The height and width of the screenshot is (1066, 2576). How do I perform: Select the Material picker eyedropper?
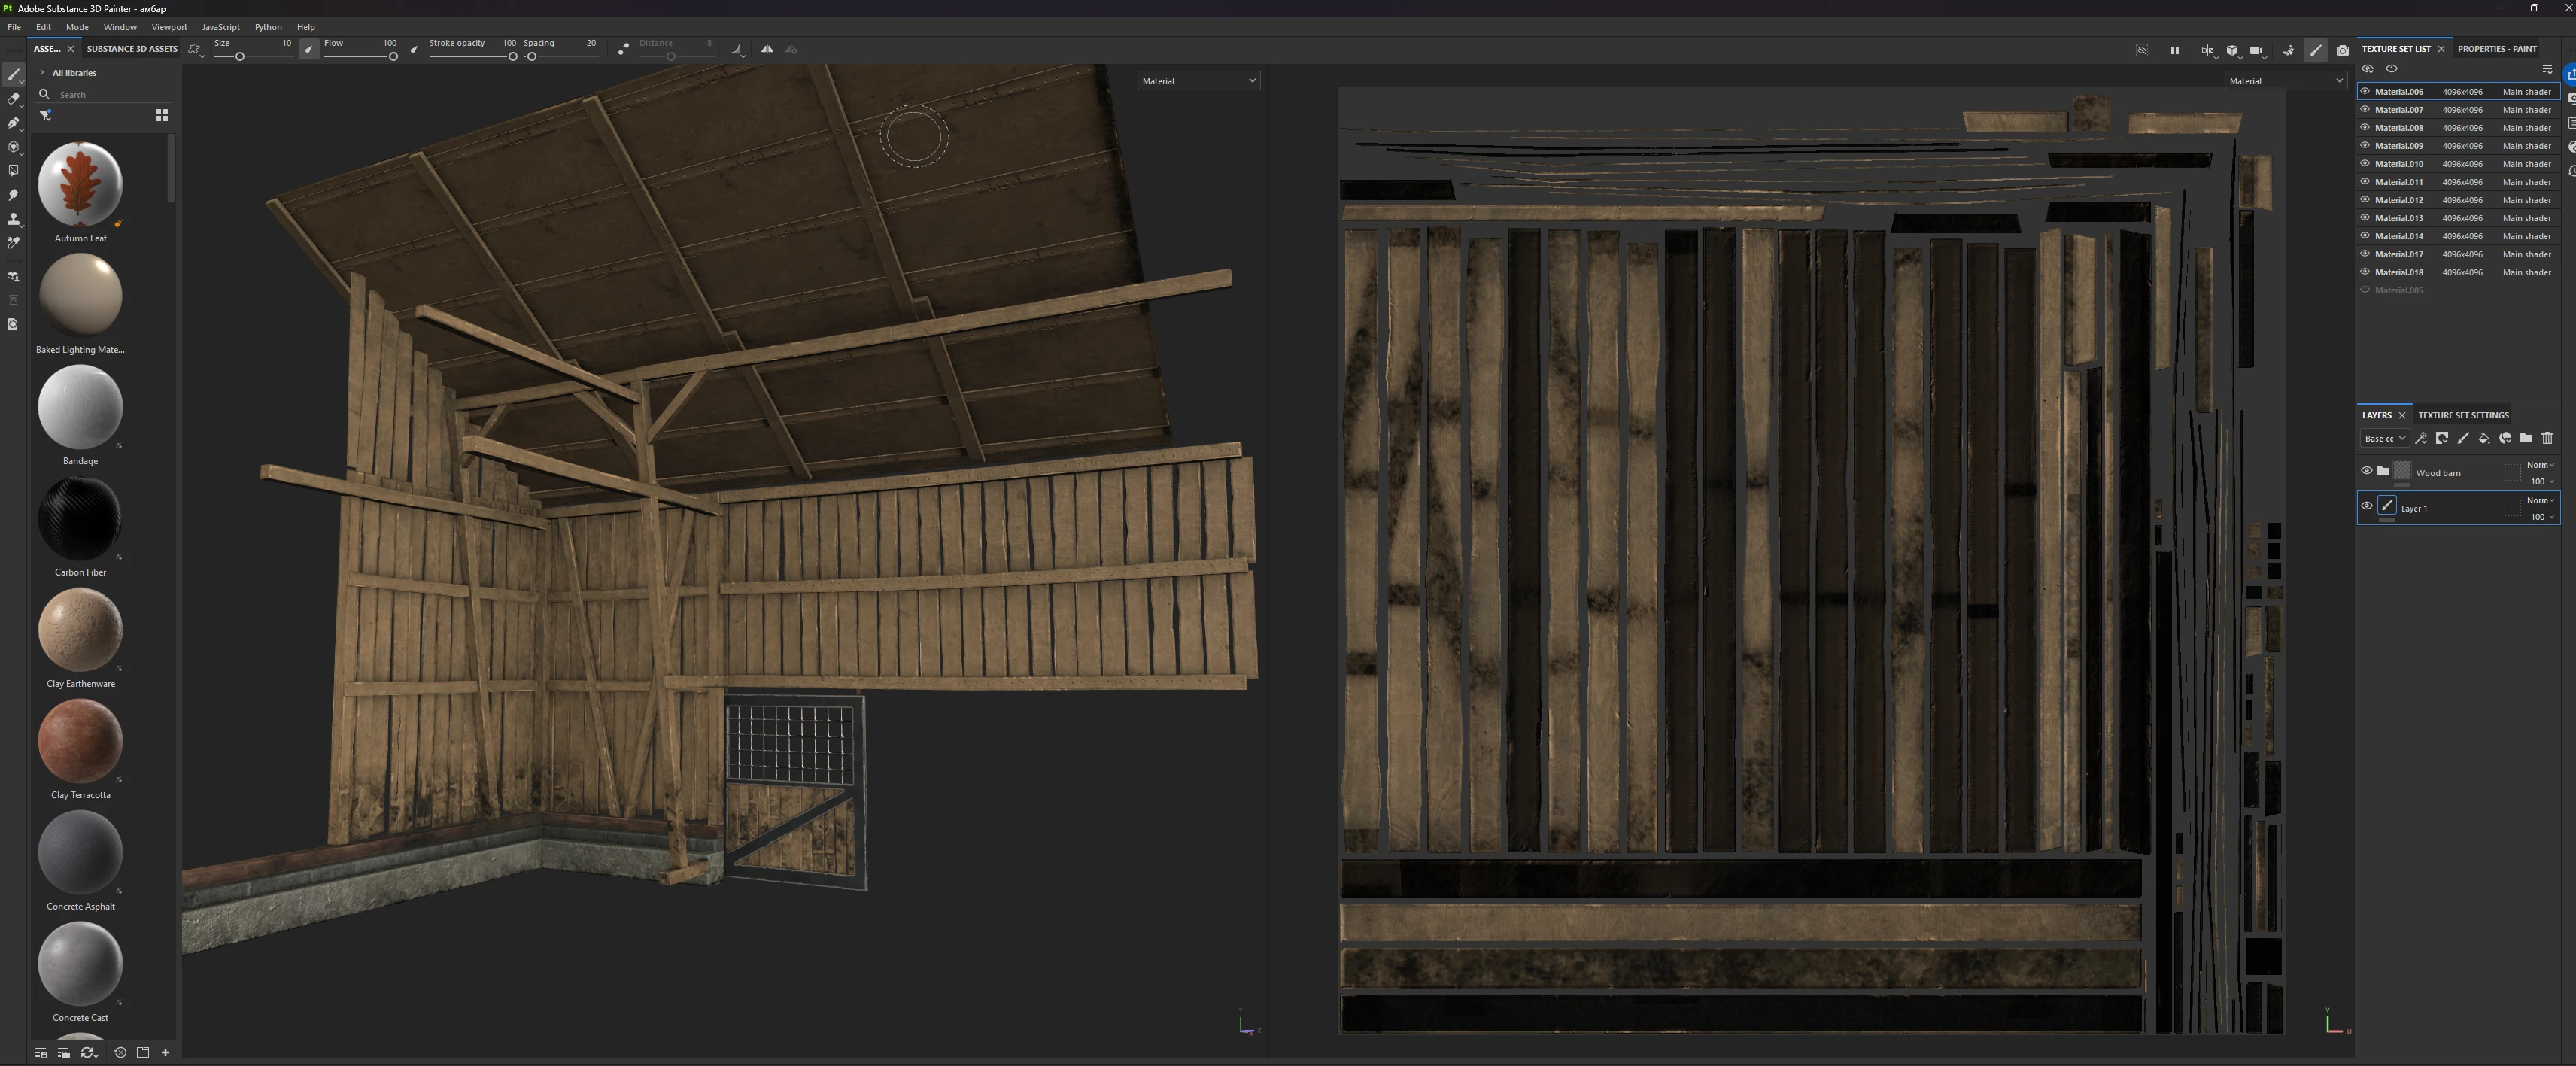pos(13,243)
